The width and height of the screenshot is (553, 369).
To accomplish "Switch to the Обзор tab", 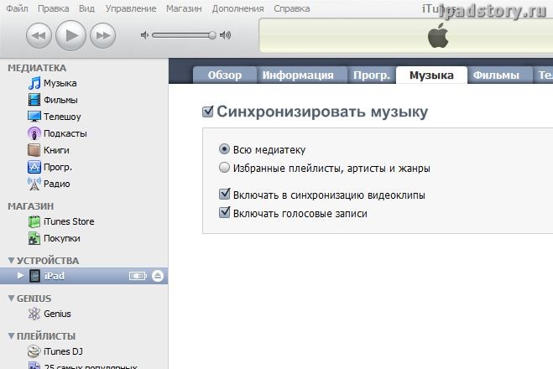I will [225, 75].
